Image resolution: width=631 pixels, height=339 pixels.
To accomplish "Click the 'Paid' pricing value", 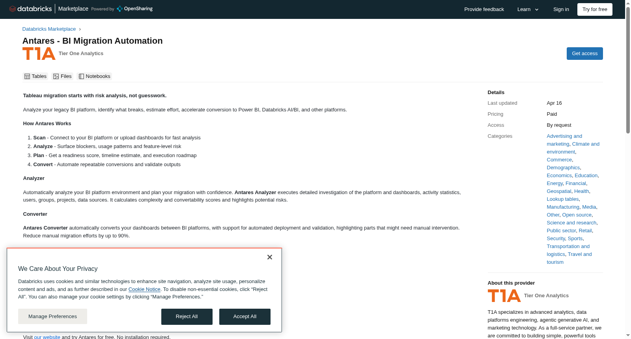I will point(552,114).
